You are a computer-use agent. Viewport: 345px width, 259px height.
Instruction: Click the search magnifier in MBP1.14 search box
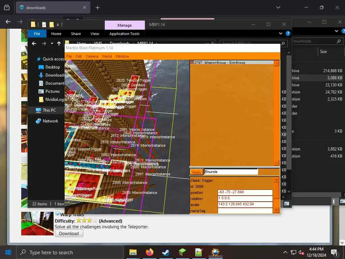coord(283,44)
